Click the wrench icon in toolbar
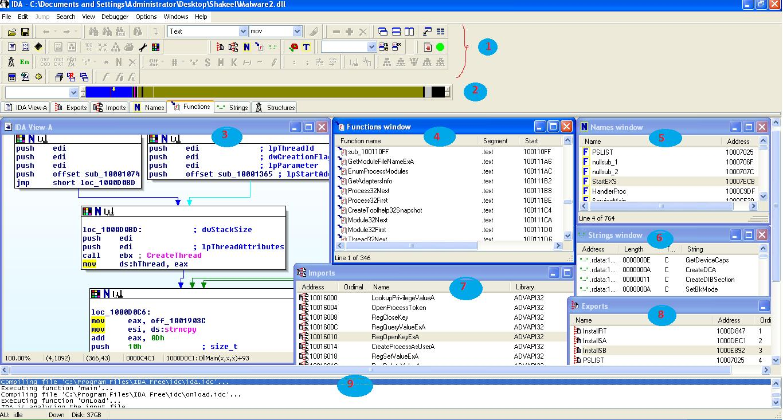The width and height of the screenshot is (783, 420). click(143, 47)
